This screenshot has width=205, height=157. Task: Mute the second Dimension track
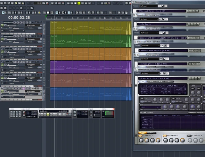(x=15, y=36)
